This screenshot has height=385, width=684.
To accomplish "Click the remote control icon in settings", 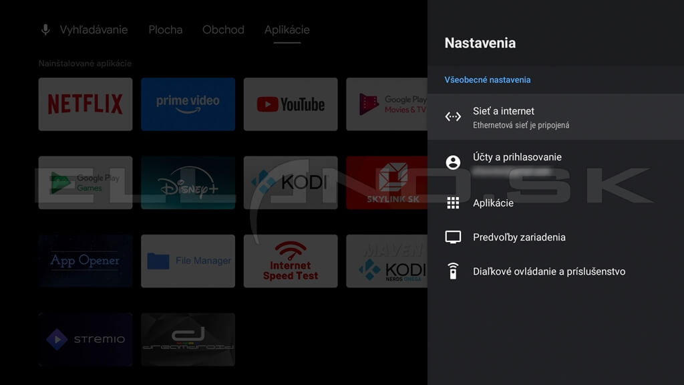I will click(x=453, y=271).
